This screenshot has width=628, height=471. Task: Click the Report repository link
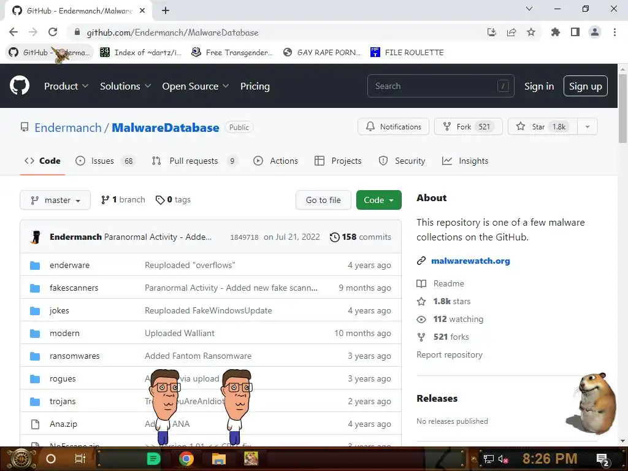pos(450,354)
